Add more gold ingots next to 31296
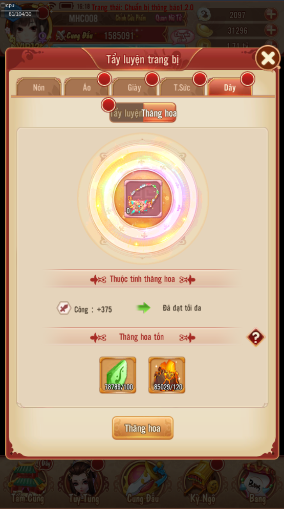284x509 pixels. pyautogui.click(x=271, y=31)
